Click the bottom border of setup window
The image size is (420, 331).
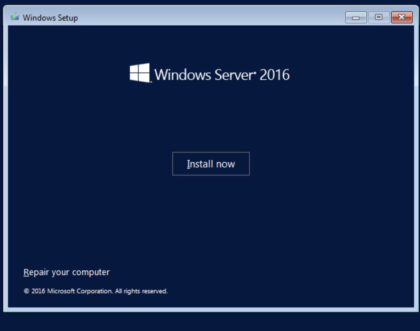coord(211,309)
